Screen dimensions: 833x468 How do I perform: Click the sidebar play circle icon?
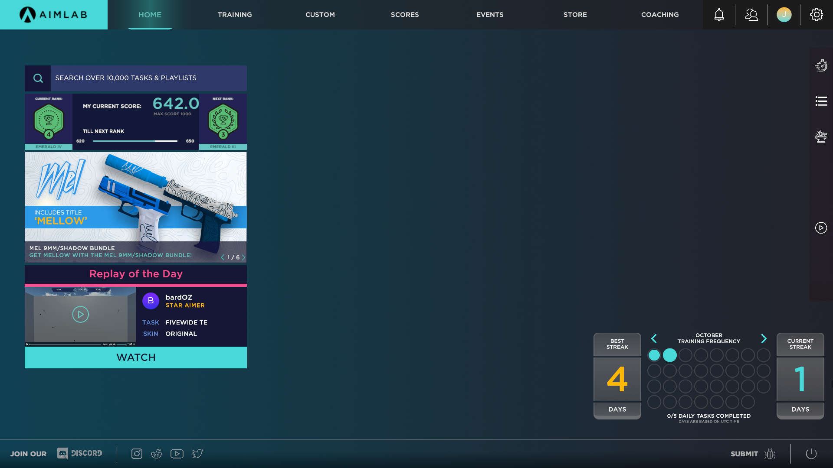point(821,227)
